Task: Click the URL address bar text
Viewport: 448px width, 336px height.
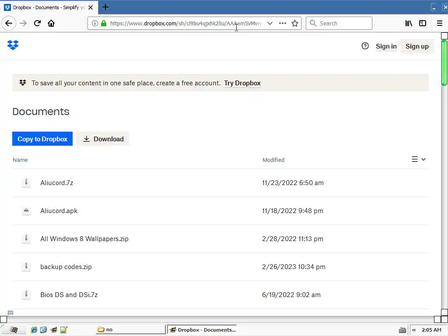Action: pyautogui.click(x=185, y=24)
